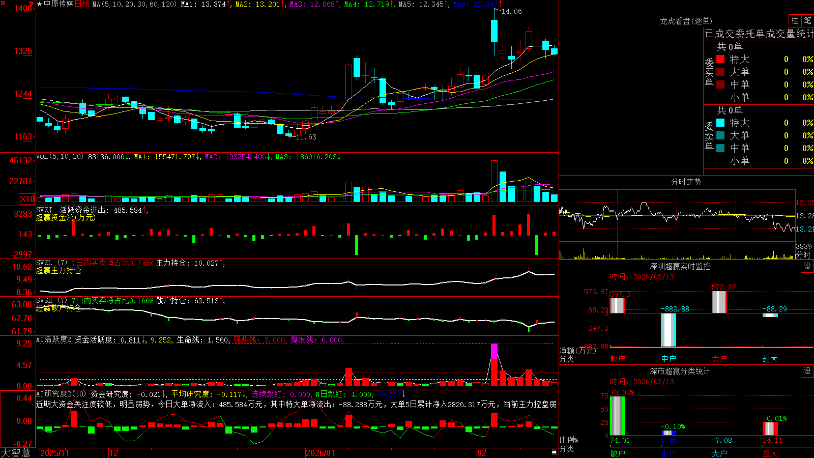Viewport: 814px width, 458px height.
Task: Open the 设 settings for 深圳超赢实时监控
Action: pyautogui.click(x=807, y=266)
